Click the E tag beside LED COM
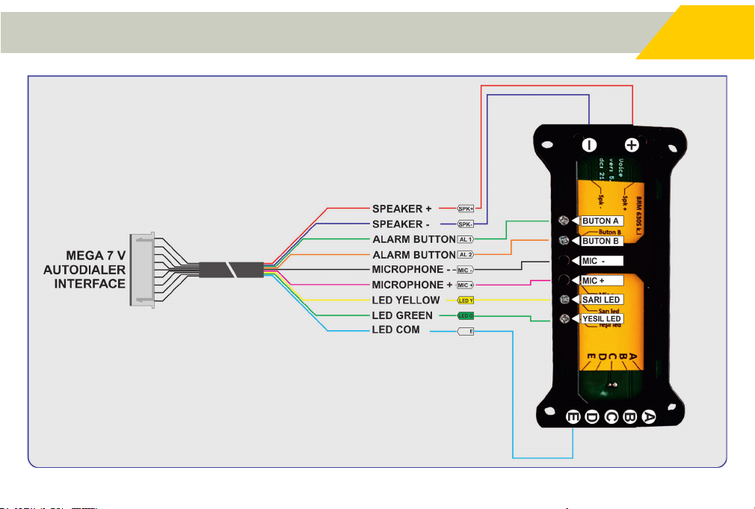755x509 pixels. click(x=466, y=331)
